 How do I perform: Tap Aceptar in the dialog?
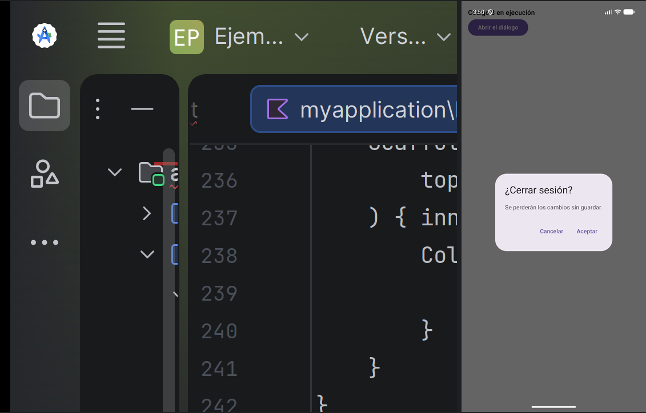(587, 231)
